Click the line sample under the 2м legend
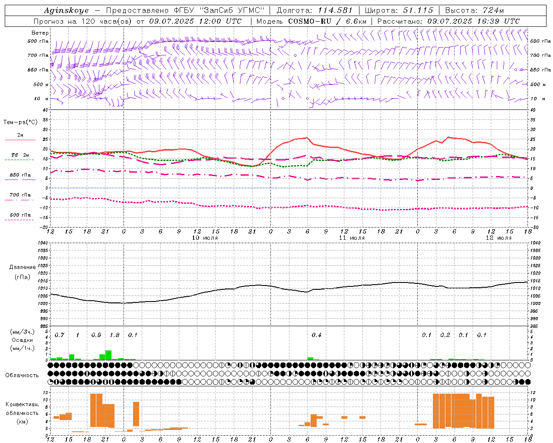 [x=20, y=140]
